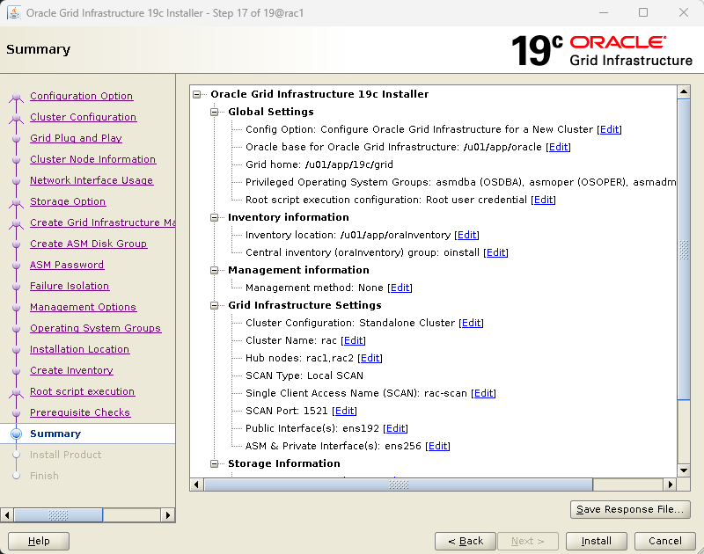This screenshot has height=554, width=704.
Task: Click step list scroll-right arrow
Action: pos(168,515)
